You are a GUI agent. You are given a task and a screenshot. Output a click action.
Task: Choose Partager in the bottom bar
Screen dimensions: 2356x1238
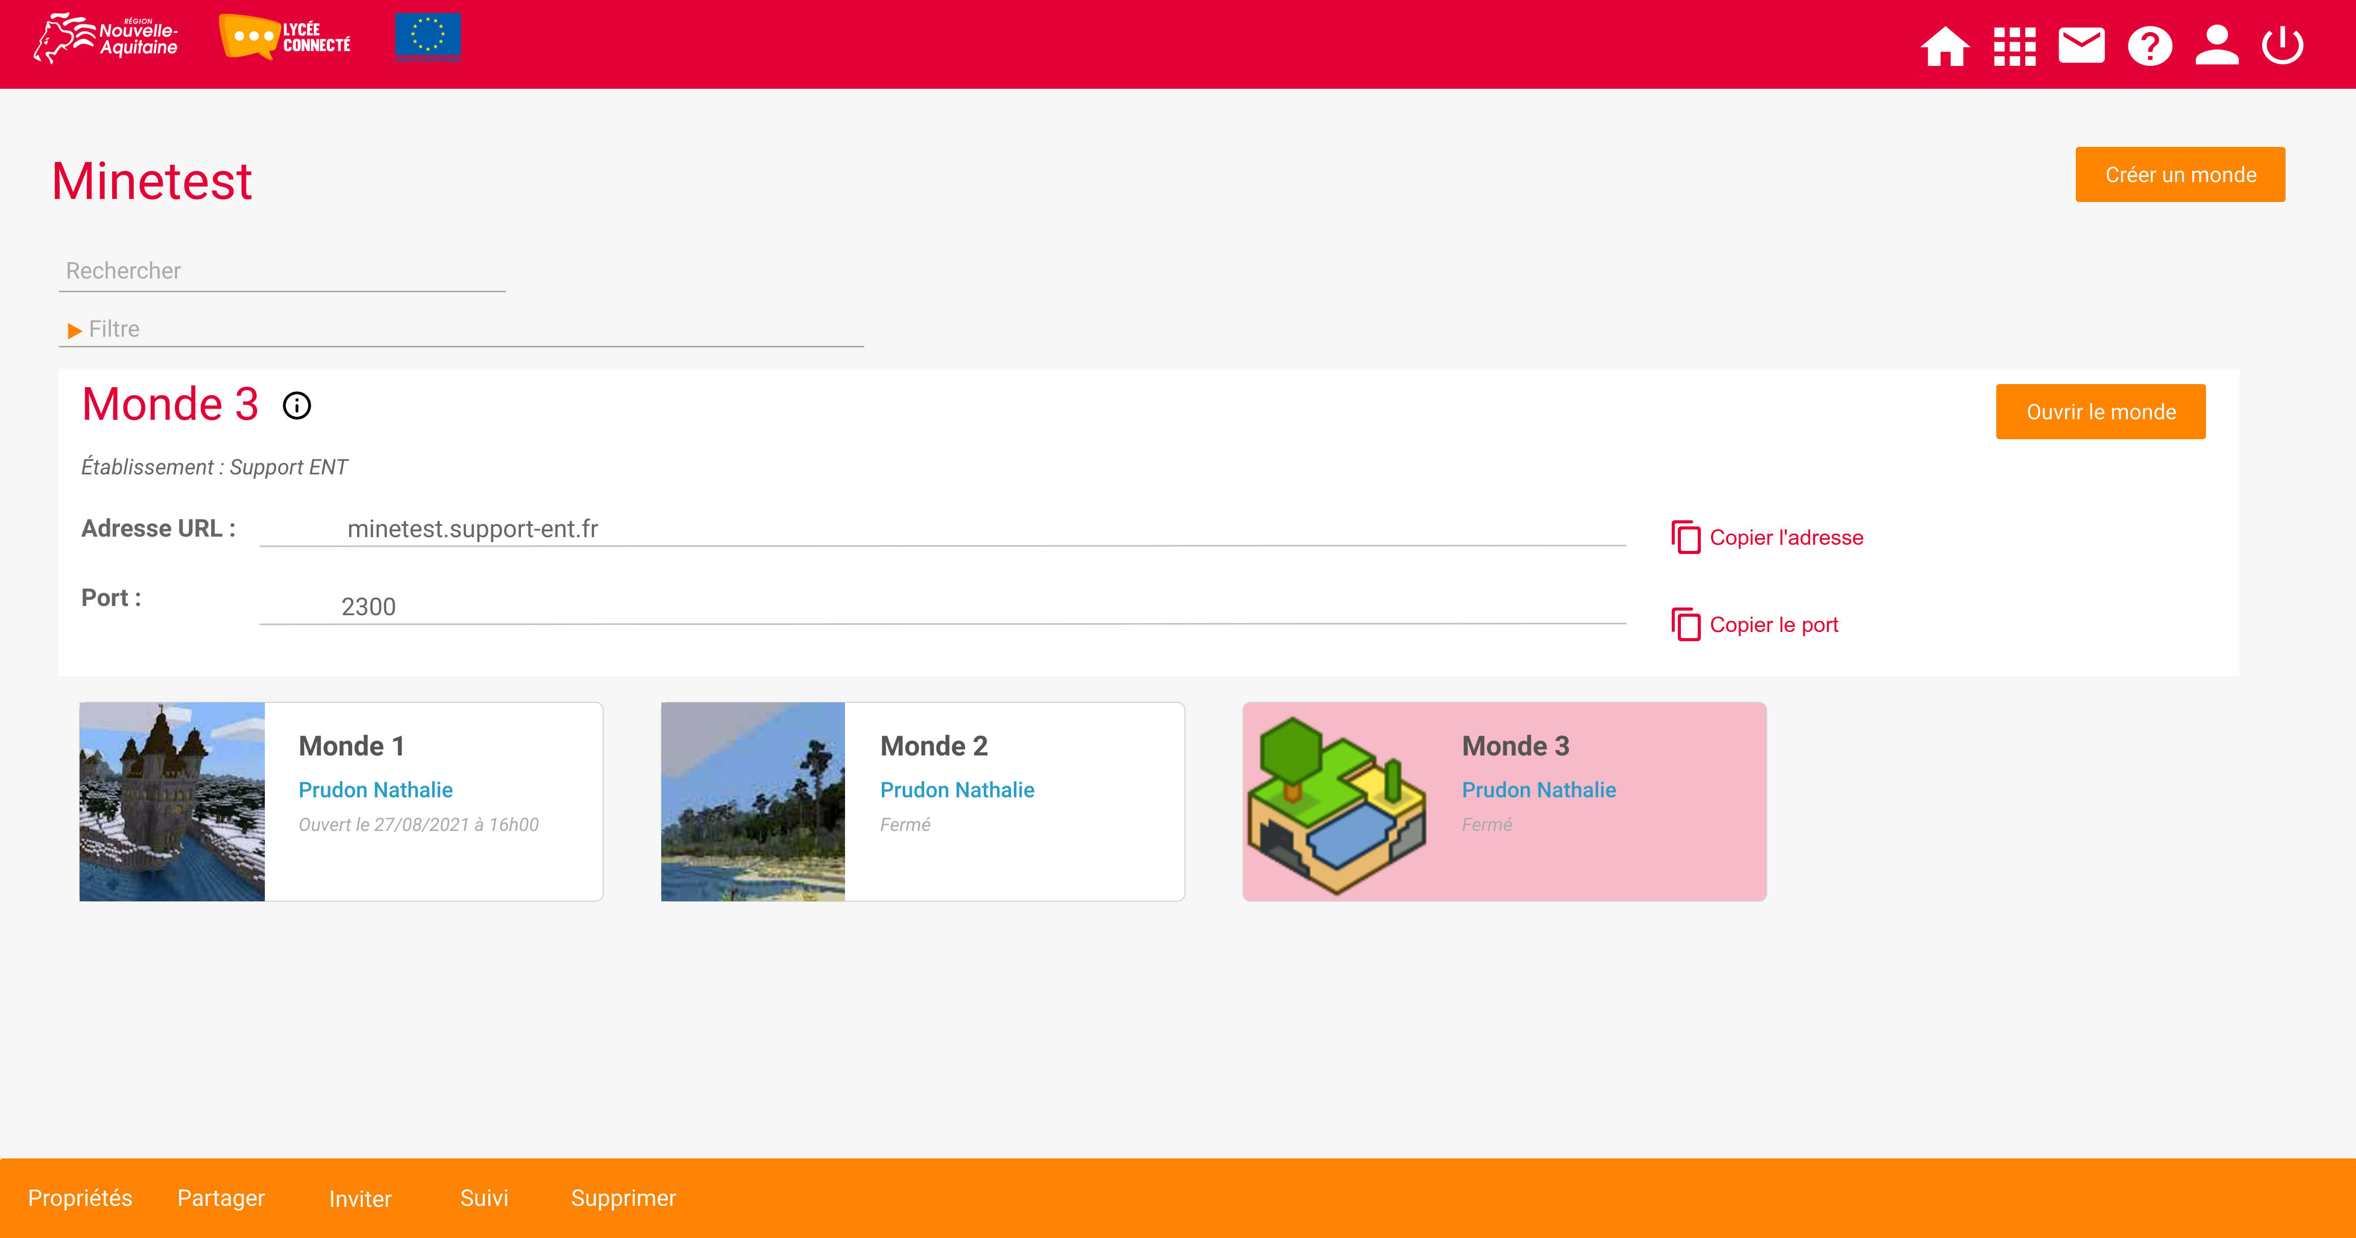[220, 1198]
